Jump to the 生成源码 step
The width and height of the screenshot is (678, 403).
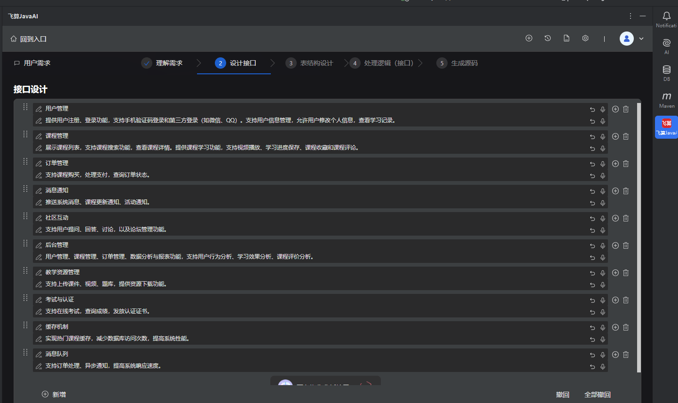457,63
